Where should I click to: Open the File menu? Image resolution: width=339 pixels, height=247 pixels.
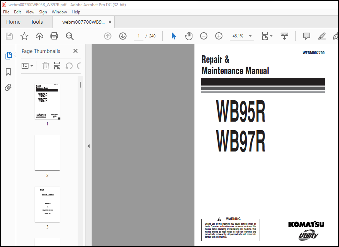coord(6,12)
